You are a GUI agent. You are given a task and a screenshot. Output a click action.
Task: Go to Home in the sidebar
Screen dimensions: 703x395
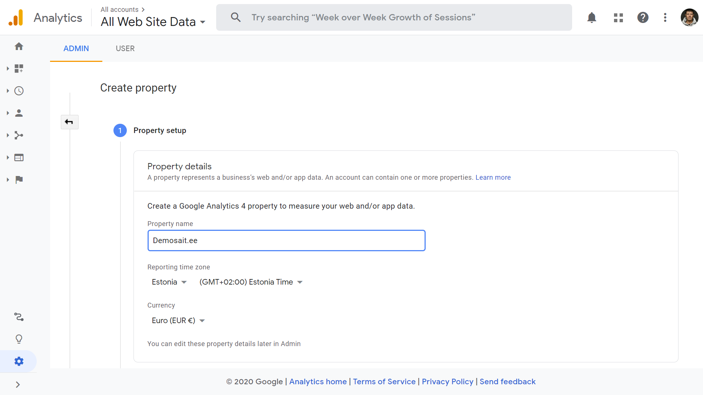19,46
